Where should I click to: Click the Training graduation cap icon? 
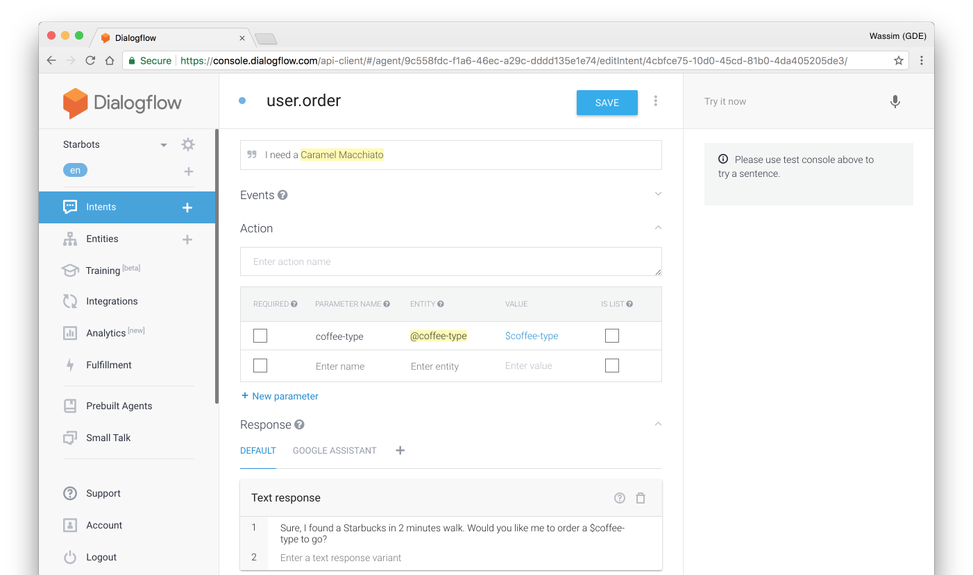70,271
